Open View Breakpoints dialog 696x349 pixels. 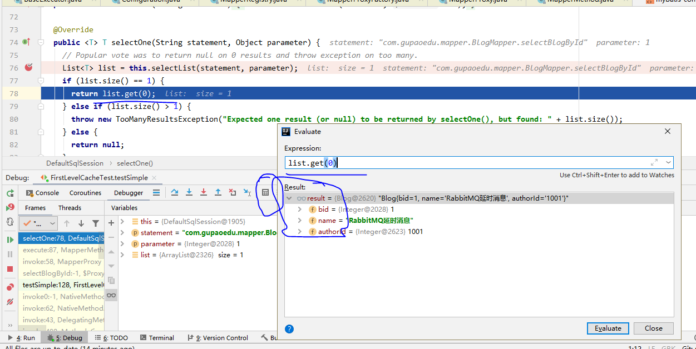(10, 287)
